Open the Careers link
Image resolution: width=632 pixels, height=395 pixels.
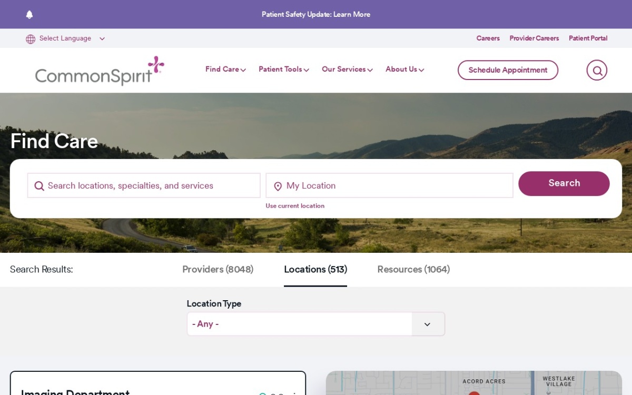[488, 38]
